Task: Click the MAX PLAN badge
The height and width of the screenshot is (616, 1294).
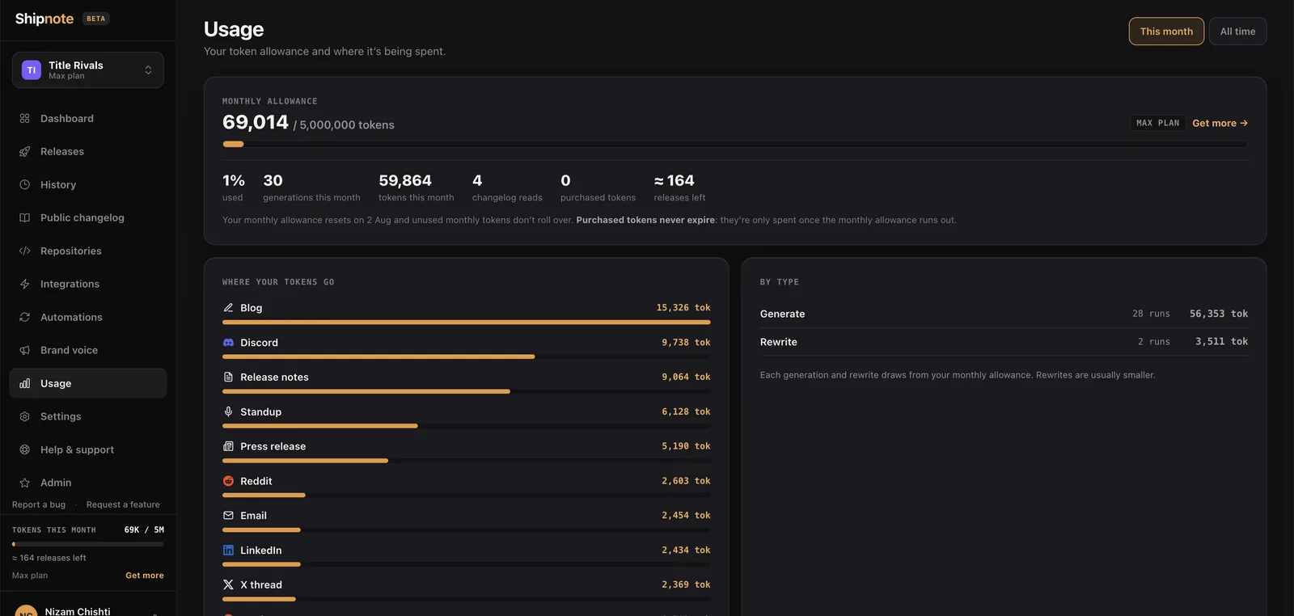Action: point(1158,123)
